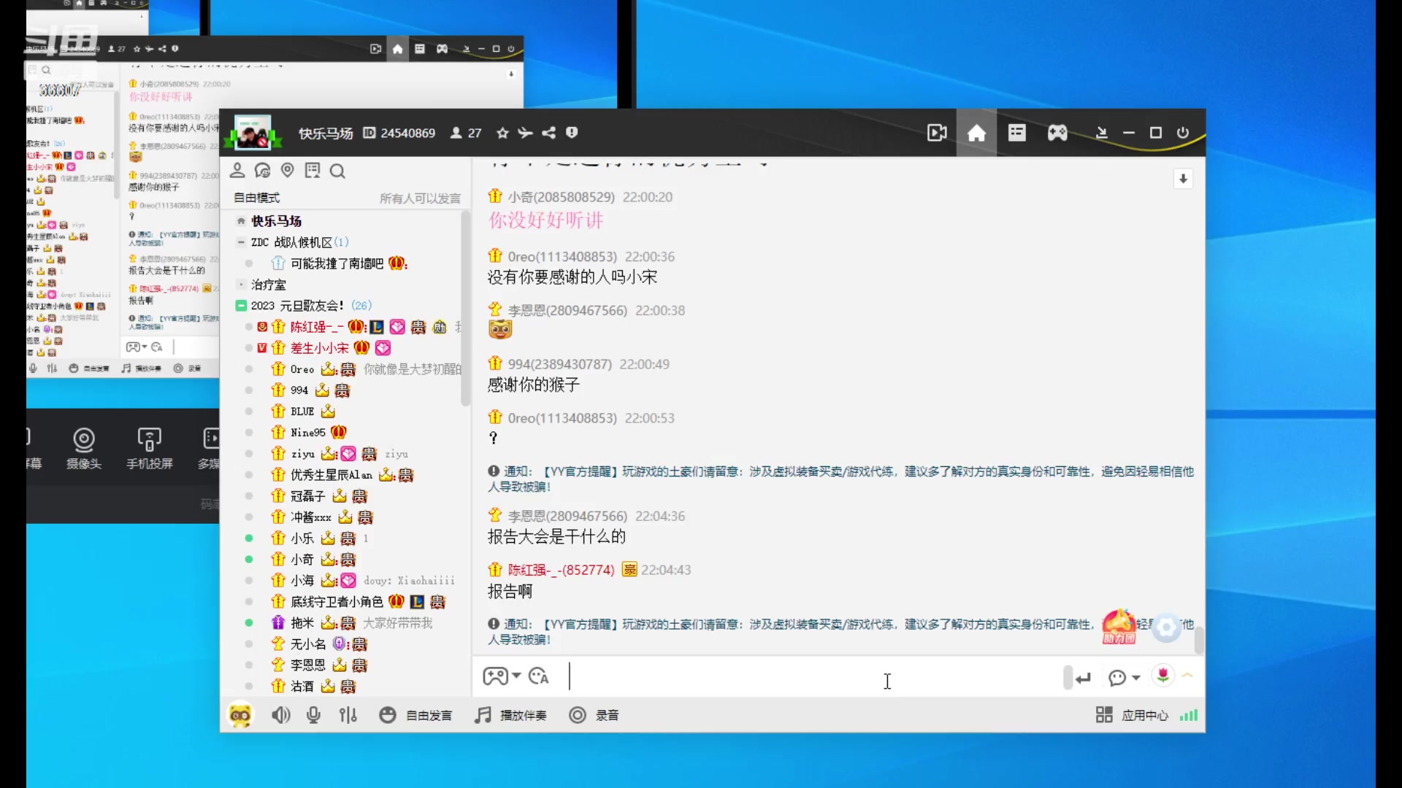
Task: Send a flower with the rose icon
Action: point(1163,675)
